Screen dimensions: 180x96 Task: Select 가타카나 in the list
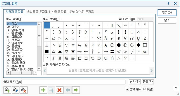pyautogui.click(x=22, y=56)
